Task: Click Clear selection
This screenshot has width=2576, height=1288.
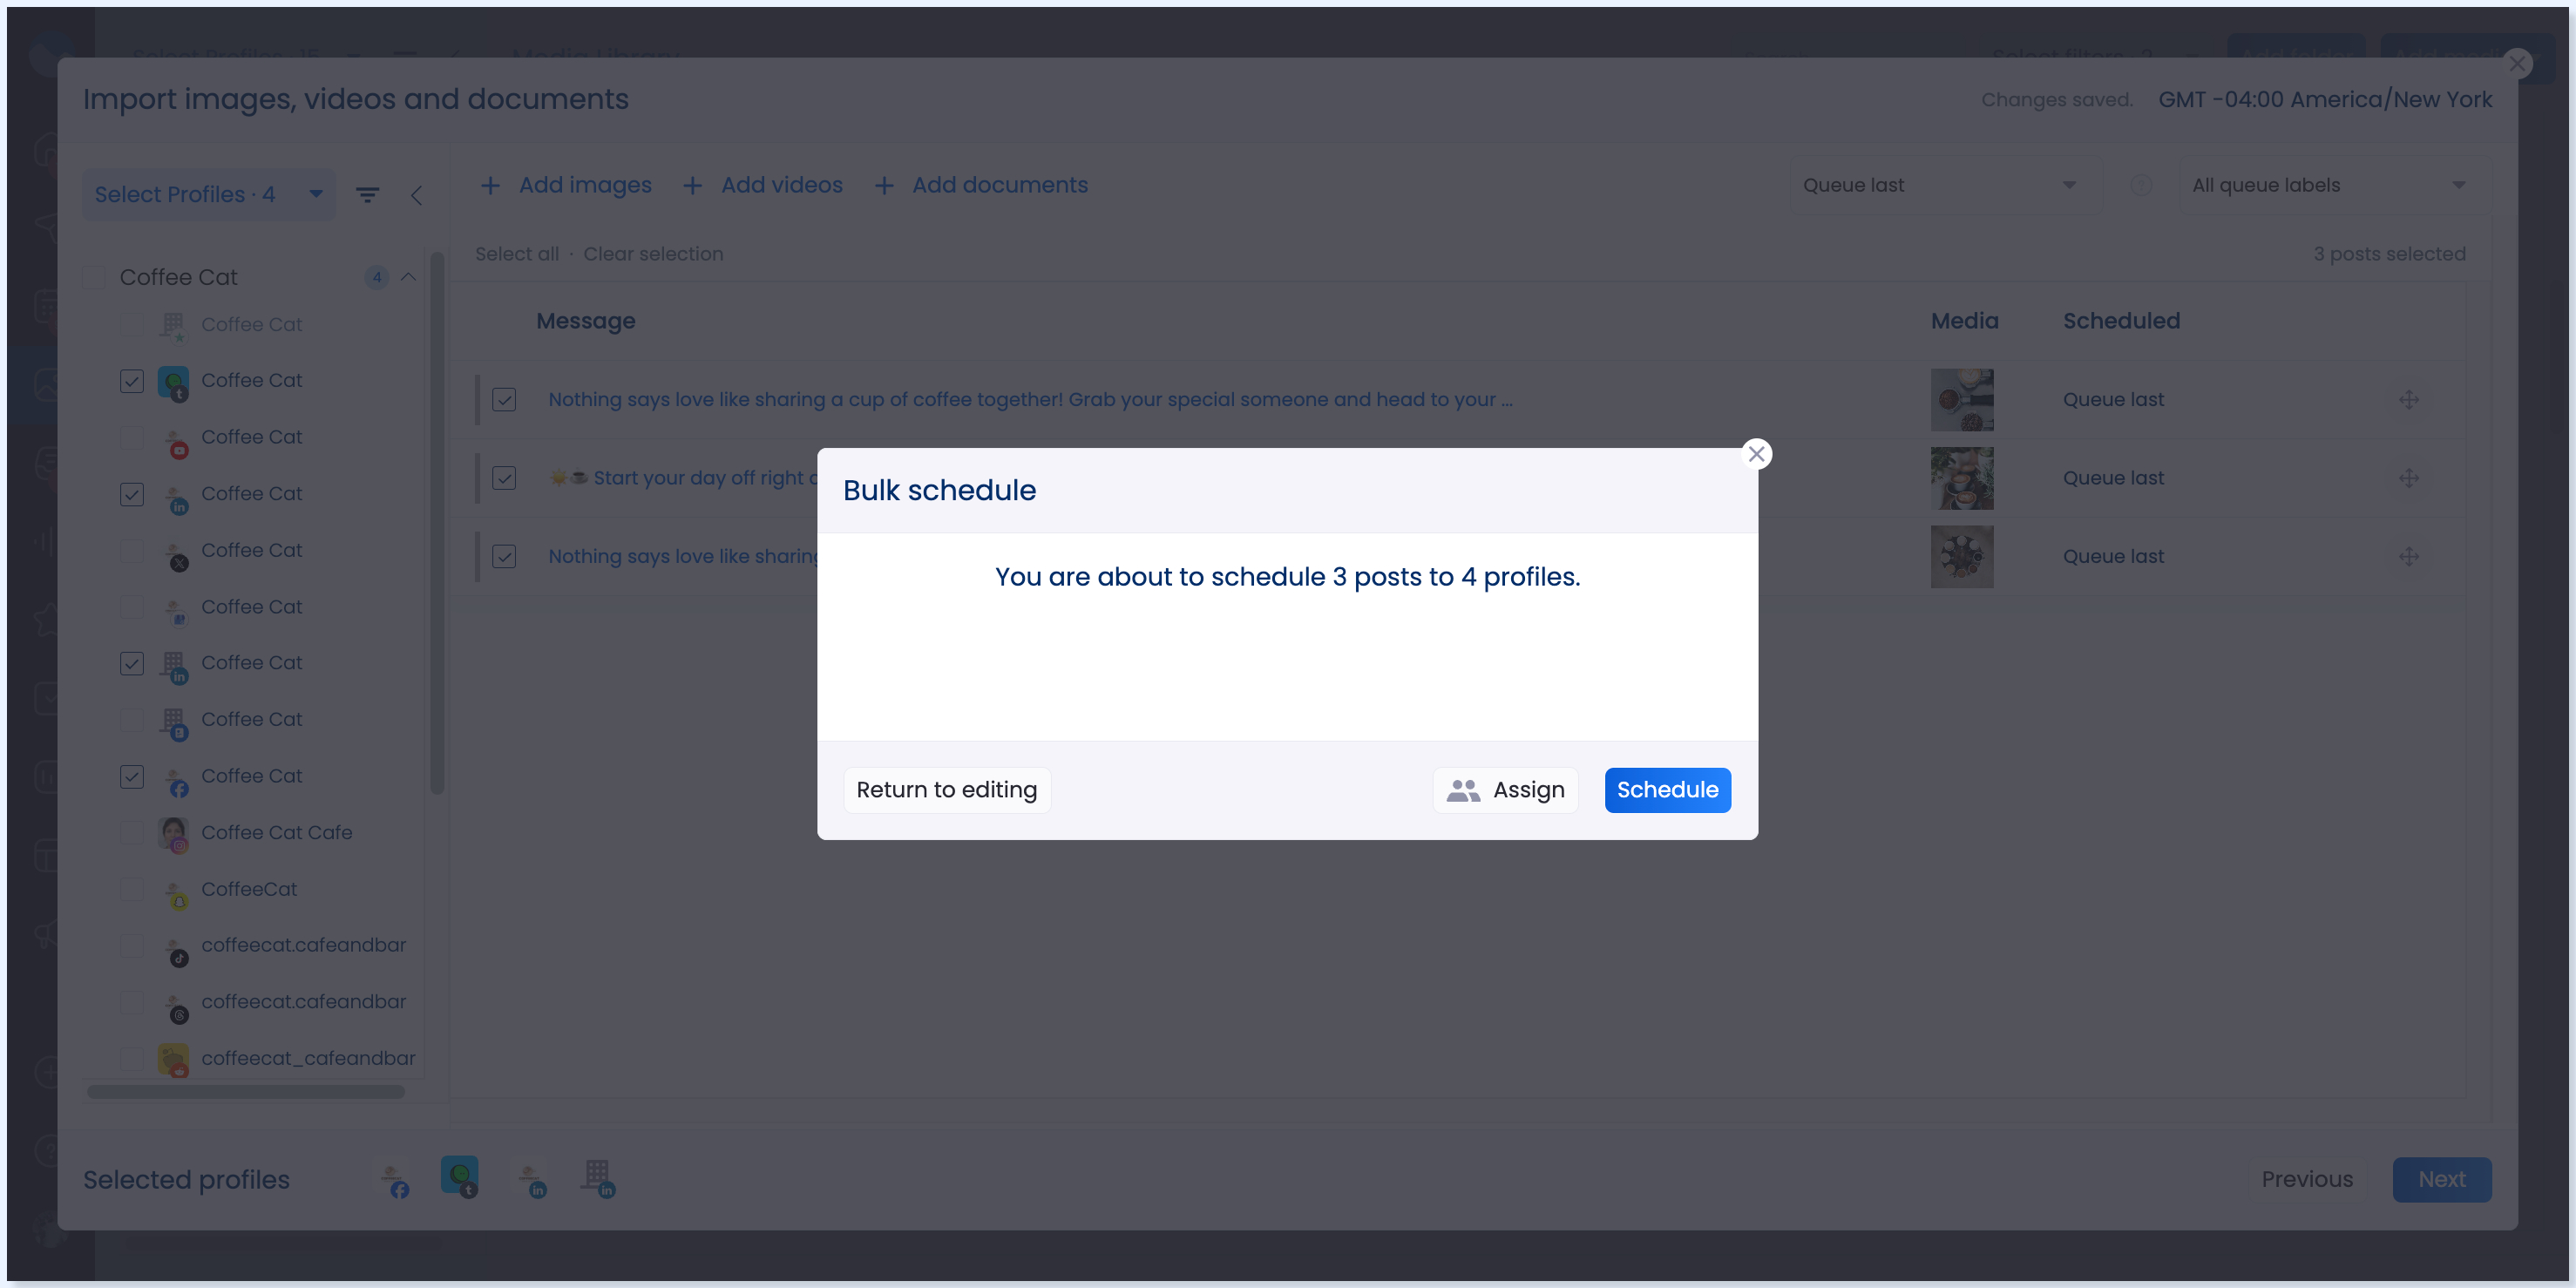Action: click(653, 254)
